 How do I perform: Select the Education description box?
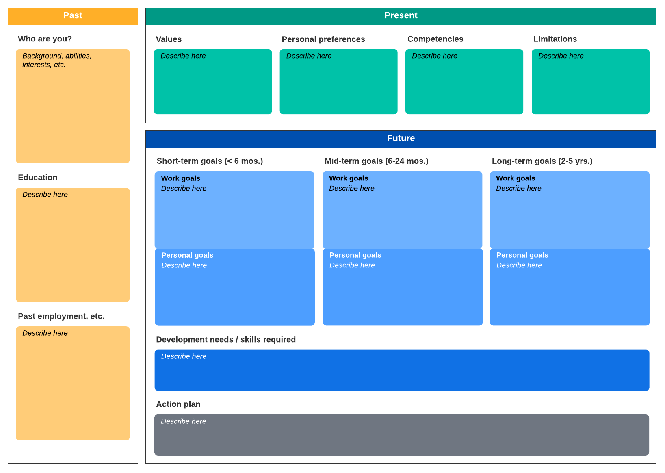coord(73,245)
